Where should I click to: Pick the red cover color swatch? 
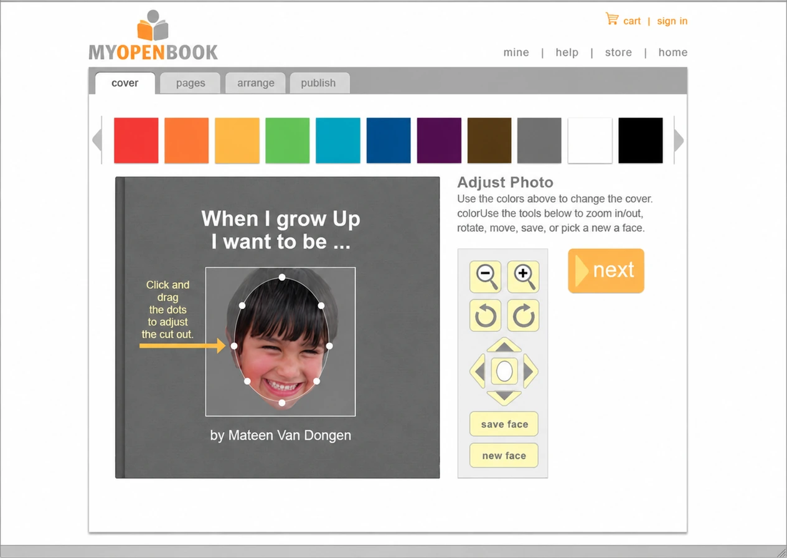(x=136, y=141)
